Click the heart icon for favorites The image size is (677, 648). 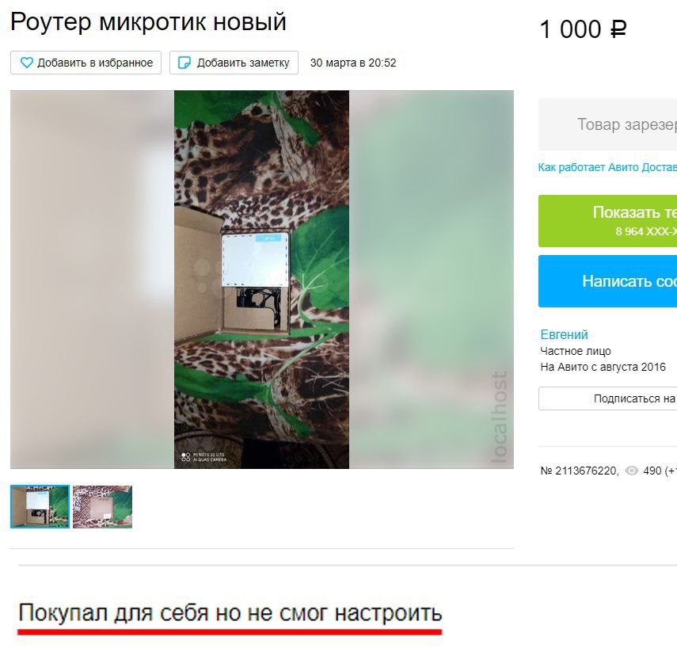[27, 63]
